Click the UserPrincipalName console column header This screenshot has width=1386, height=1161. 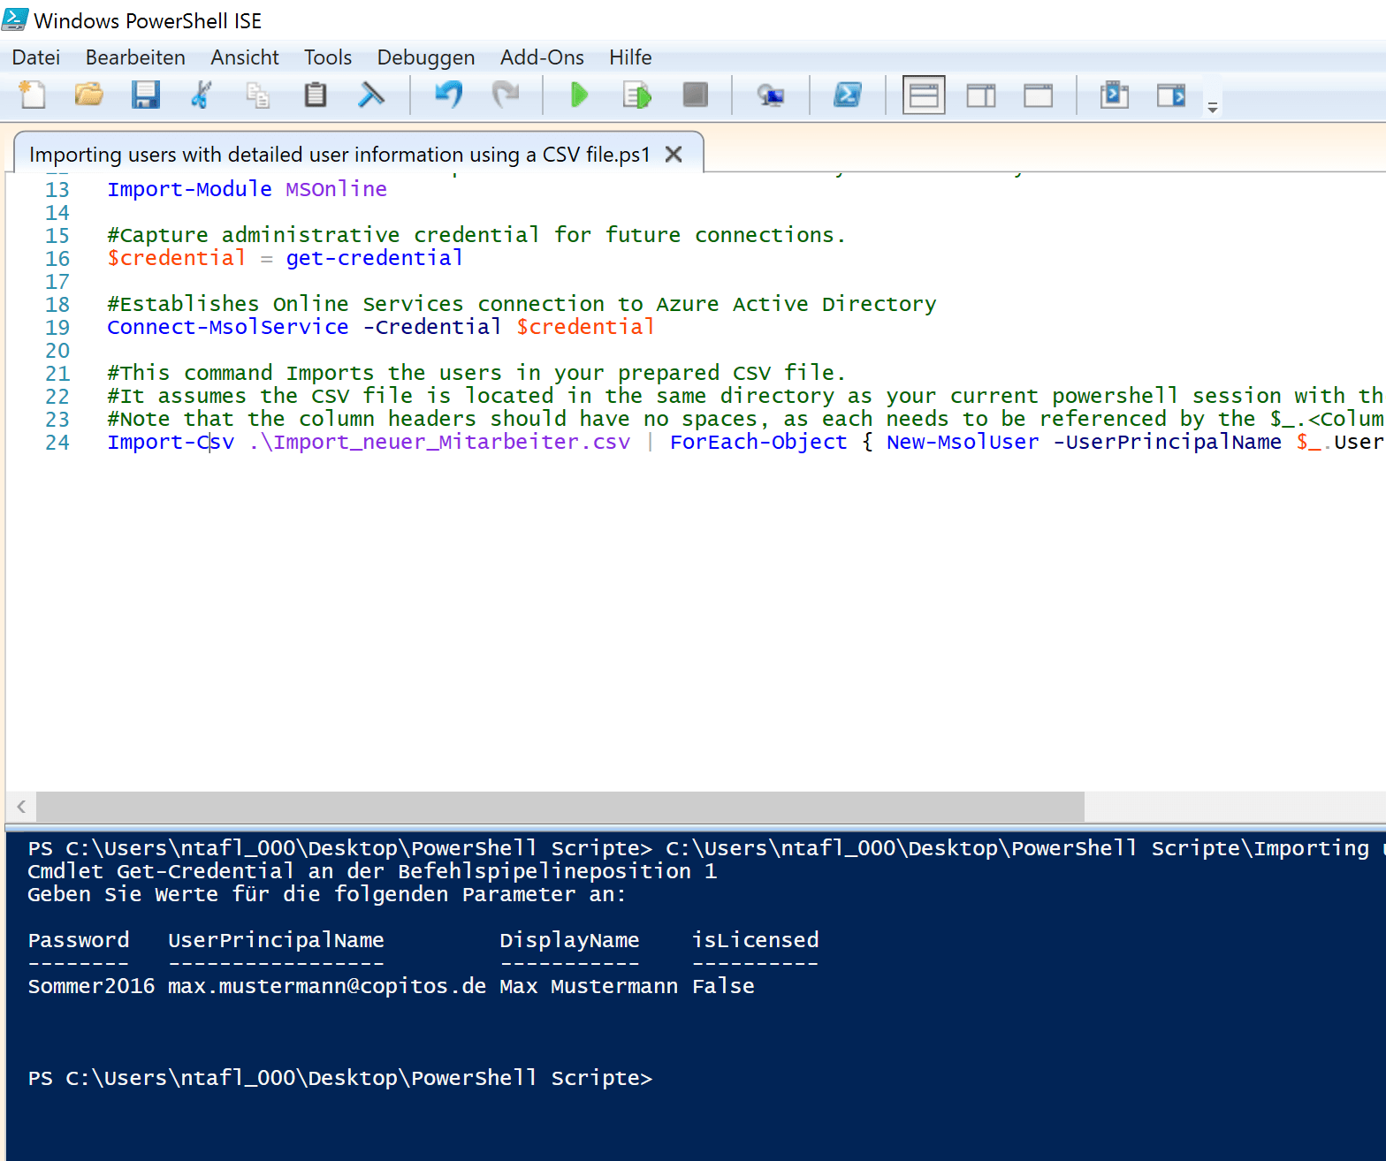coord(276,940)
